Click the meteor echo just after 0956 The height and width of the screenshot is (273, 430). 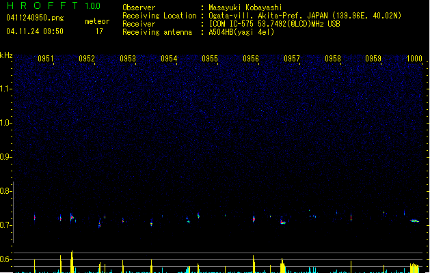(x=254, y=219)
